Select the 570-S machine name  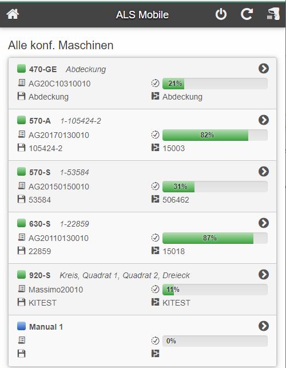click(39, 172)
